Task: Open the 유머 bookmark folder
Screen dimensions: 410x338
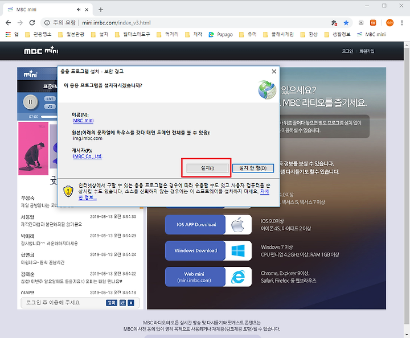Action: coord(248,35)
